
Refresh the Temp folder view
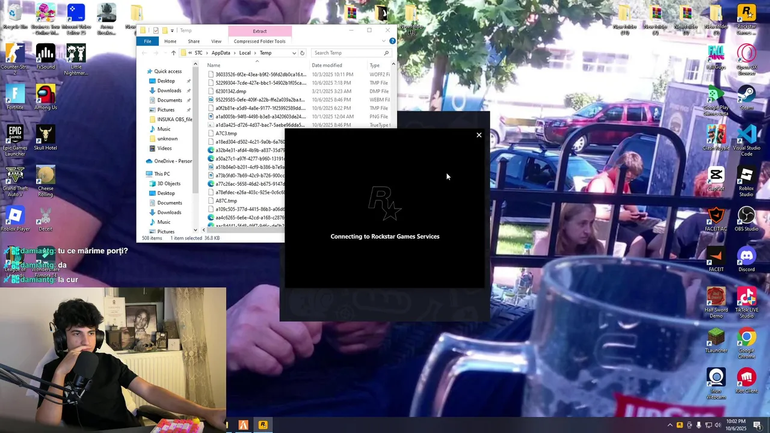pos(302,53)
